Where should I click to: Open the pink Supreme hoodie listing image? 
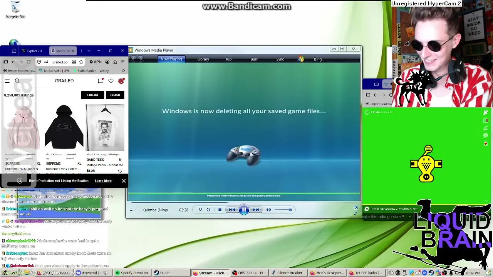pos(23,127)
